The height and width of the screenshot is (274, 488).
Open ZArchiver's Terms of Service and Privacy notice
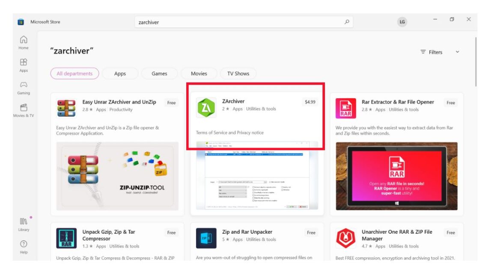(229, 133)
